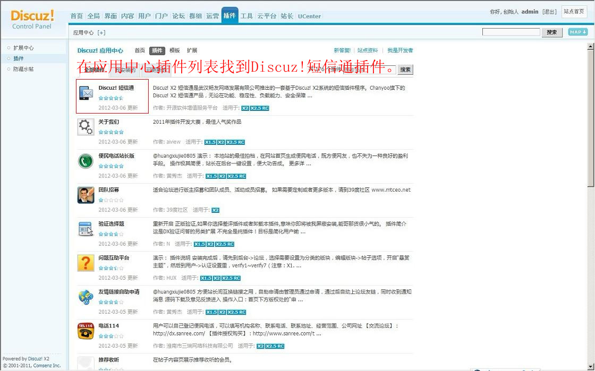Switch to the 运营 top menu
The image size is (595, 371).
[212, 16]
